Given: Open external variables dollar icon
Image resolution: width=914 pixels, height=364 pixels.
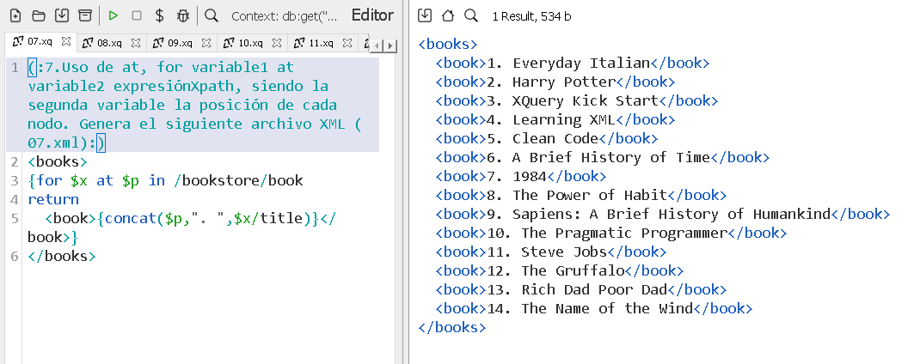Looking at the screenshot, I should click(x=159, y=15).
